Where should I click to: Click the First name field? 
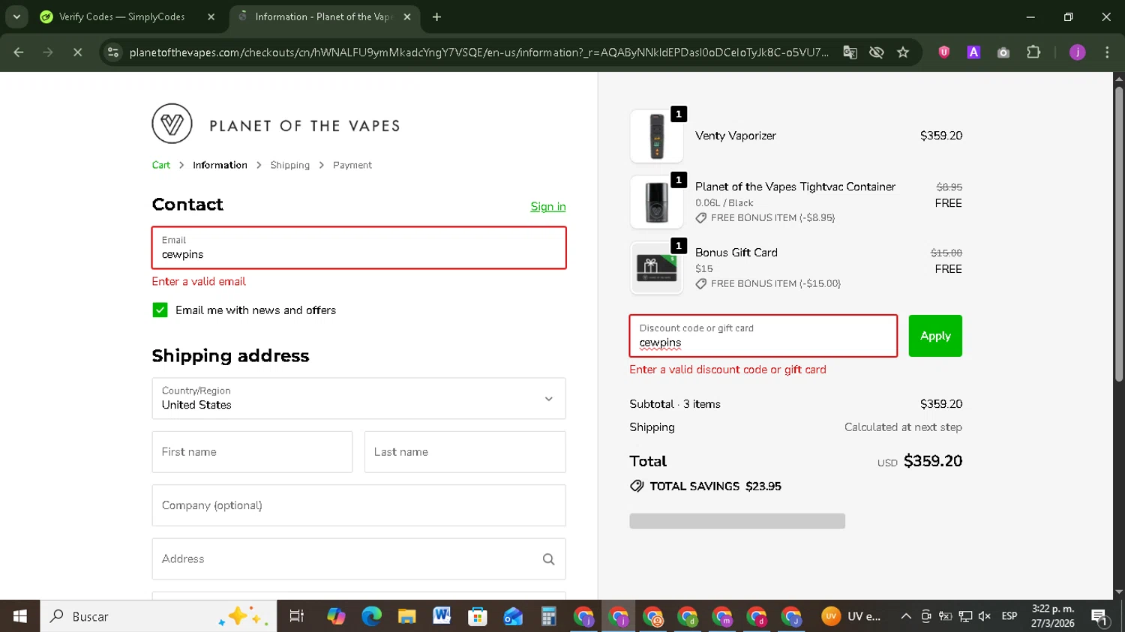point(252,452)
